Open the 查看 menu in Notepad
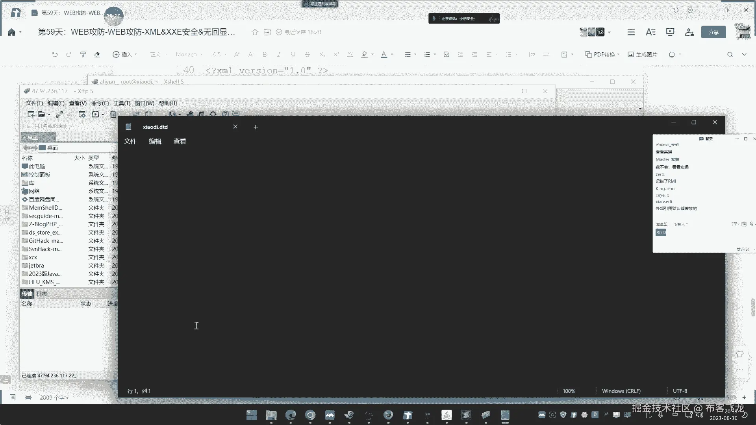The width and height of the screenshot is (756, 425). point(180,141)
